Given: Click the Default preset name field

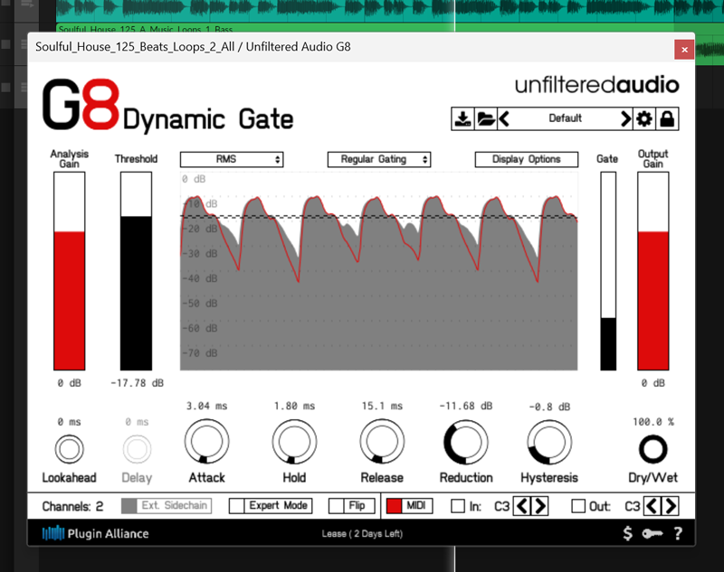Looking at the screenshot, I should [x=565, y=119].
